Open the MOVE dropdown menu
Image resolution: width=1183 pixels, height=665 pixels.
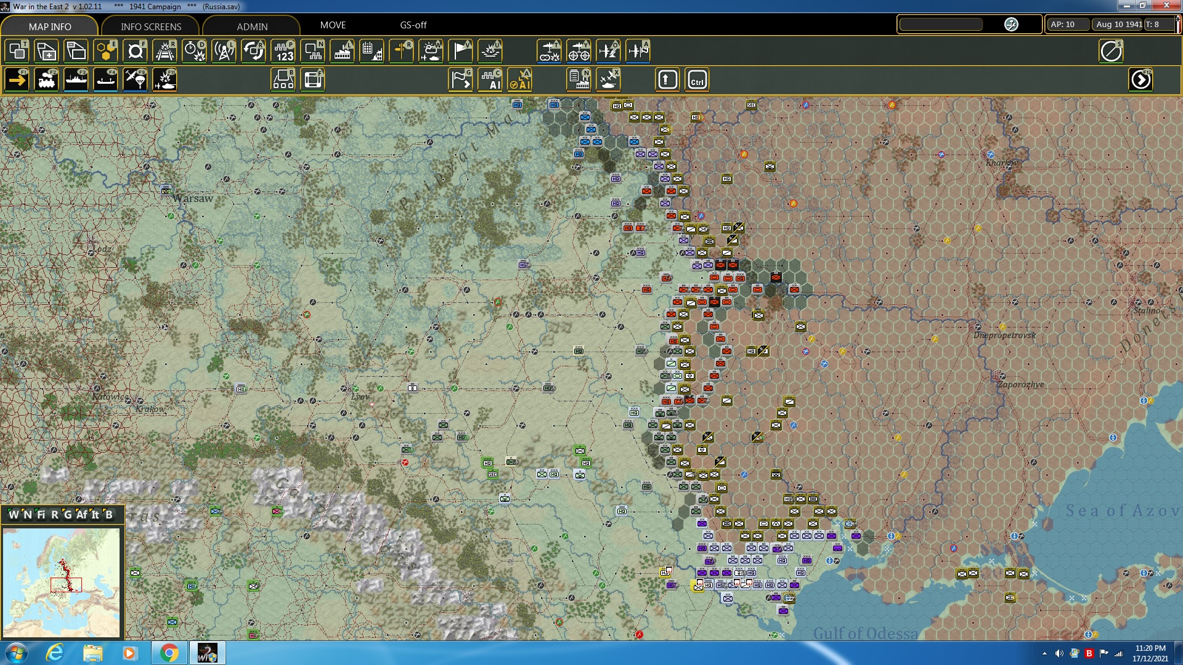(333, 25)
